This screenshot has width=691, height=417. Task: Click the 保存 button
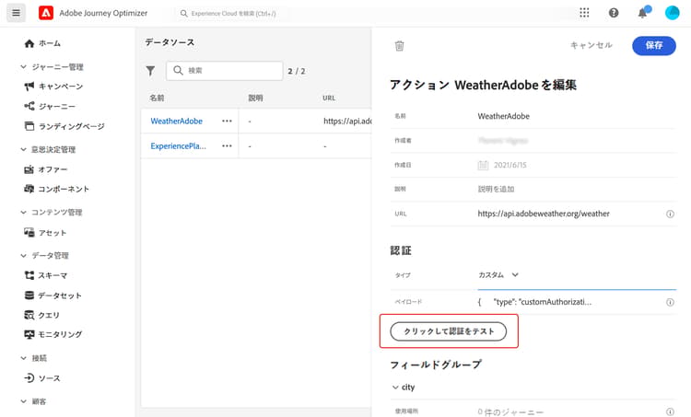click(654, 45)
